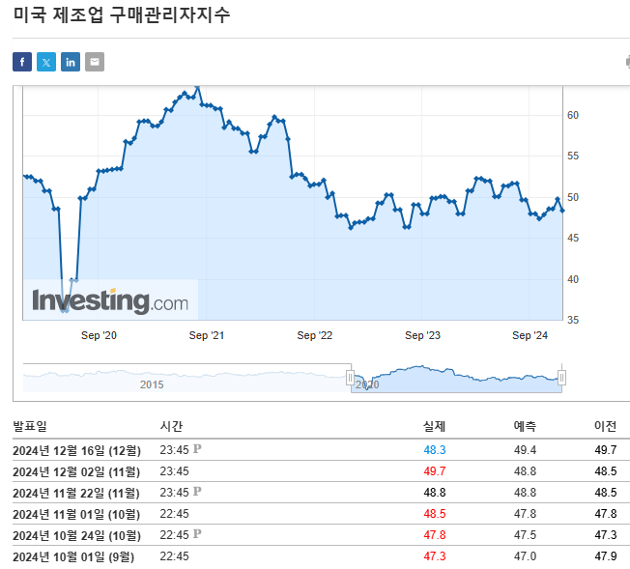Click the 이전 column header
The height and width of the screenshot is (569, 630).
pos(605,426)
